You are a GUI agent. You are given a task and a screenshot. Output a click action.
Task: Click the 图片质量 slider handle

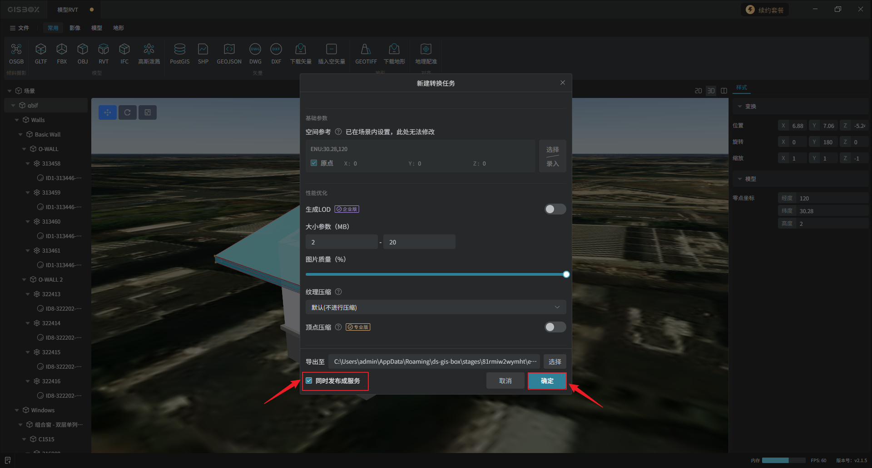pyautogui.click(x=566, y=274)
